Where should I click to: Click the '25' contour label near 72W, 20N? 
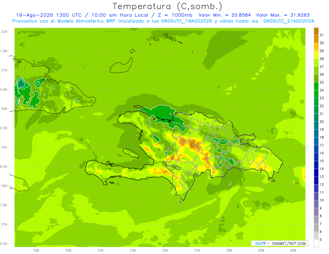[152, 117]
